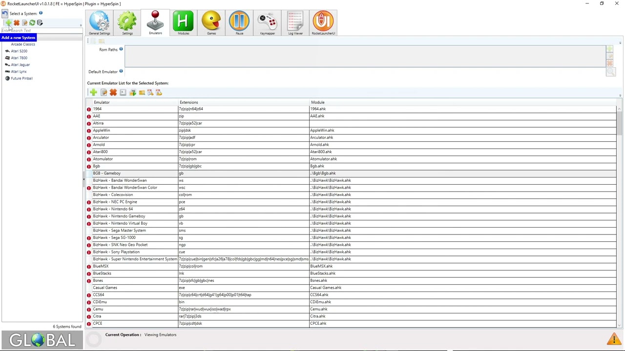Click the Rom Paths list box
Image resolution: width=625 pixels, height=351 pixels.
(x=365, y=56)
